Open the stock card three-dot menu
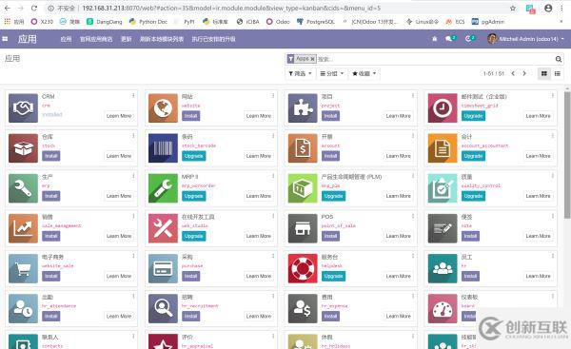The height and width of the screenshot is (349, 571). pos(133,135)
